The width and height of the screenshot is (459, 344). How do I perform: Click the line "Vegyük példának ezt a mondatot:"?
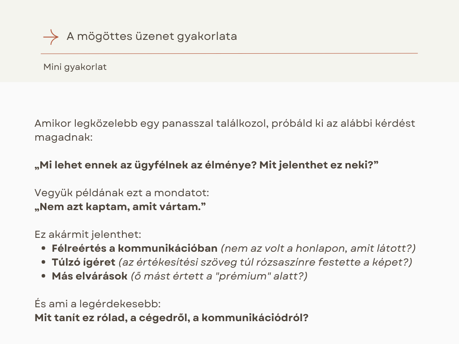pyautogui.click(x=122, y=193)
